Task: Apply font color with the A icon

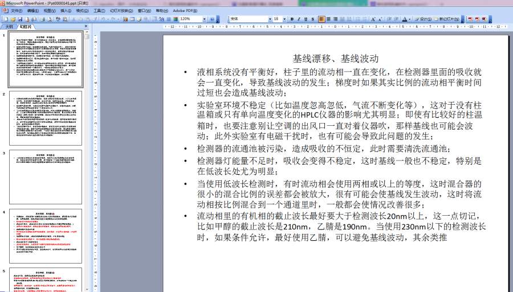Action: point(405,19)
